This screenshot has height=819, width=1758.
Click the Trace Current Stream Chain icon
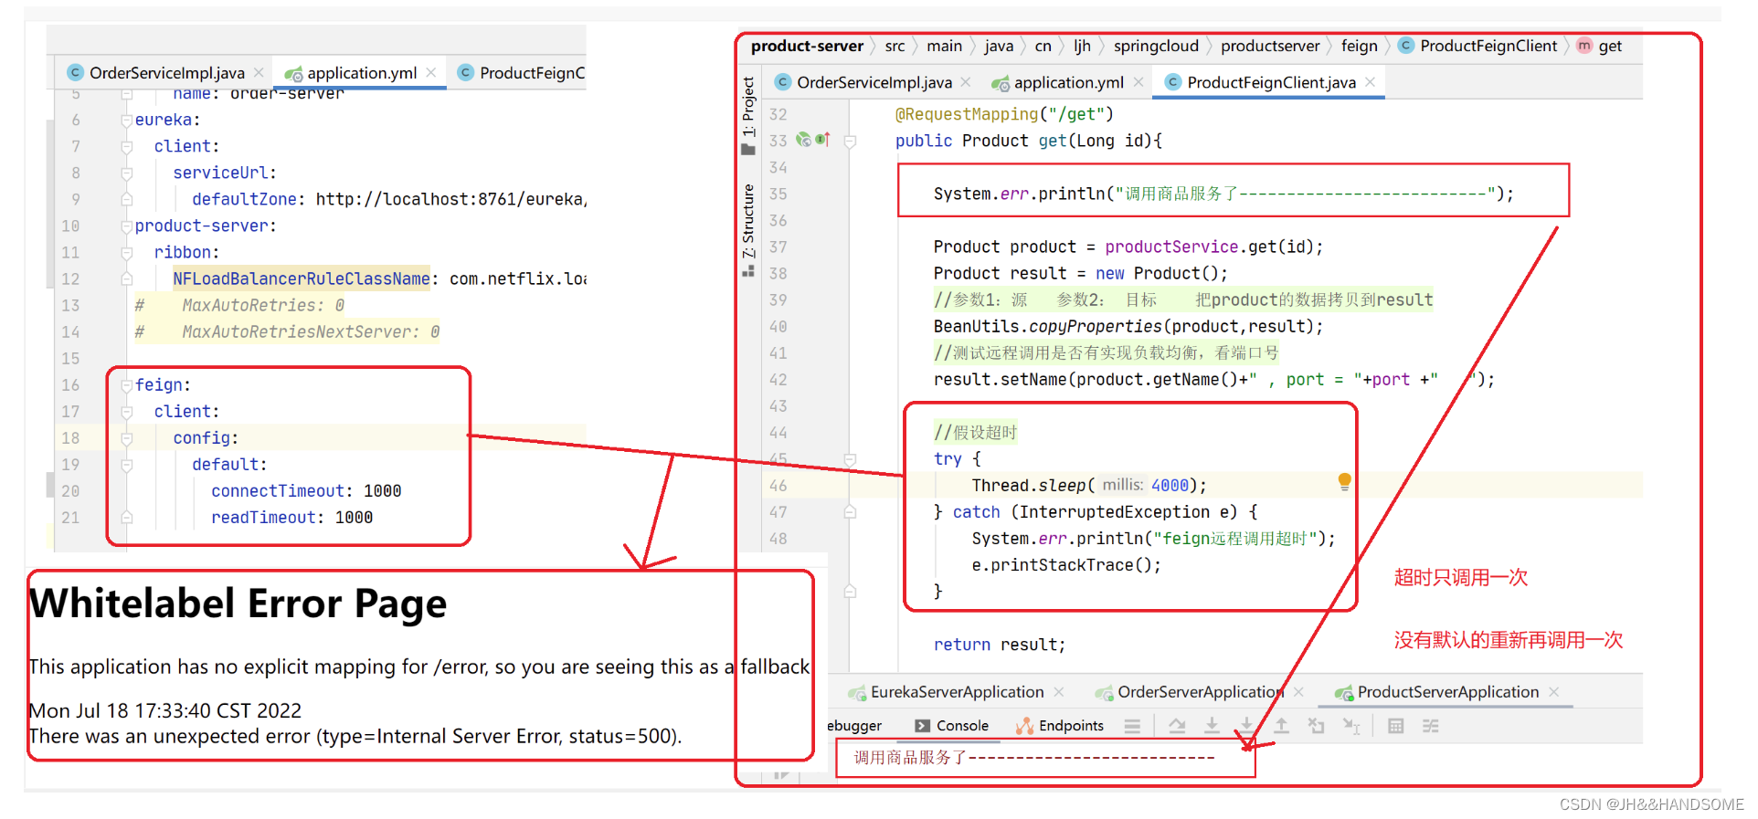click(x=1431, y=726)
